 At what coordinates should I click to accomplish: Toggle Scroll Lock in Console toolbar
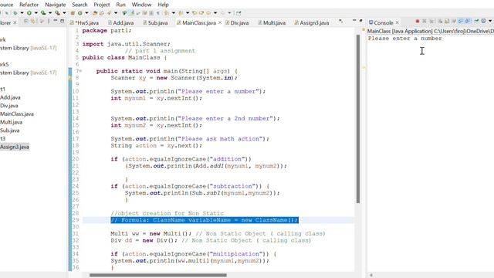[447, 21]
